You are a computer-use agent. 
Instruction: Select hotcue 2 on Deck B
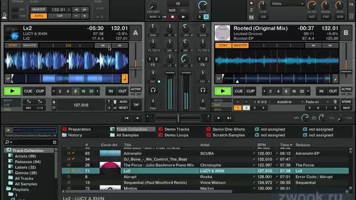coord(246,108)
